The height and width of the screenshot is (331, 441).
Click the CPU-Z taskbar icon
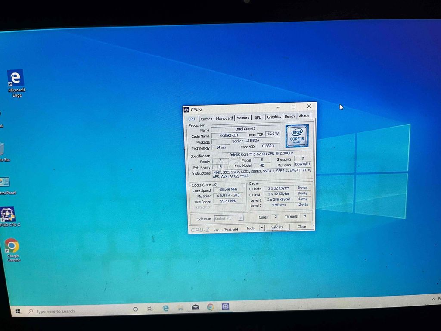(x=225, y=306)
